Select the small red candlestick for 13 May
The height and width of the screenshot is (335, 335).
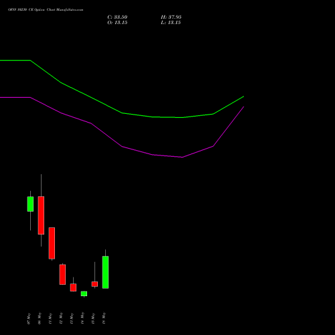click(x=73, y=287)
